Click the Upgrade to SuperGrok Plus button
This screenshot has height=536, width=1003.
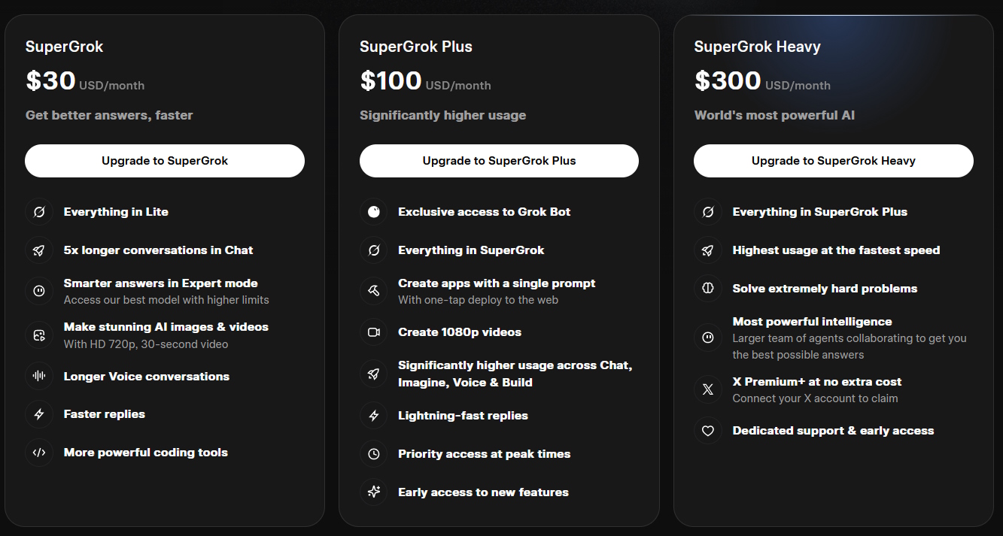pos(499,161)
